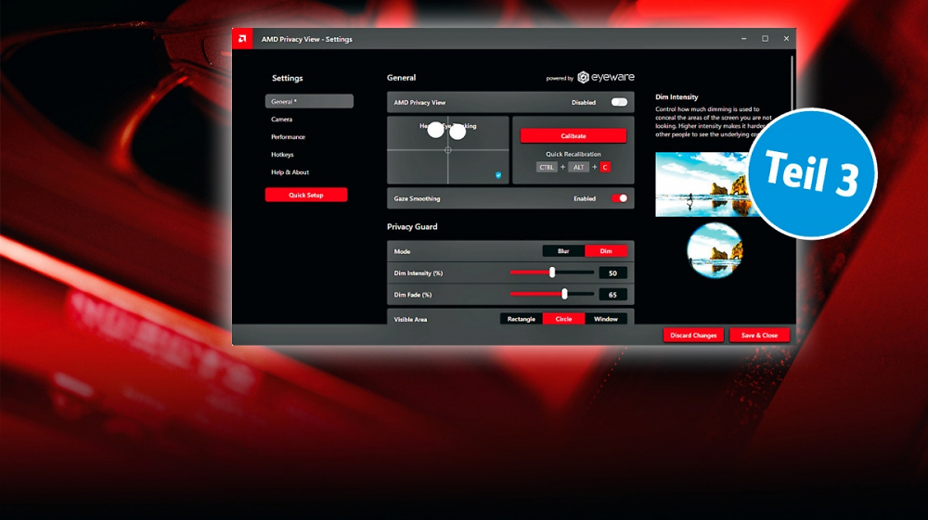Click the eyeware logo icon
This screenshot has width=928, height=520.
click(x=583, y=78)
